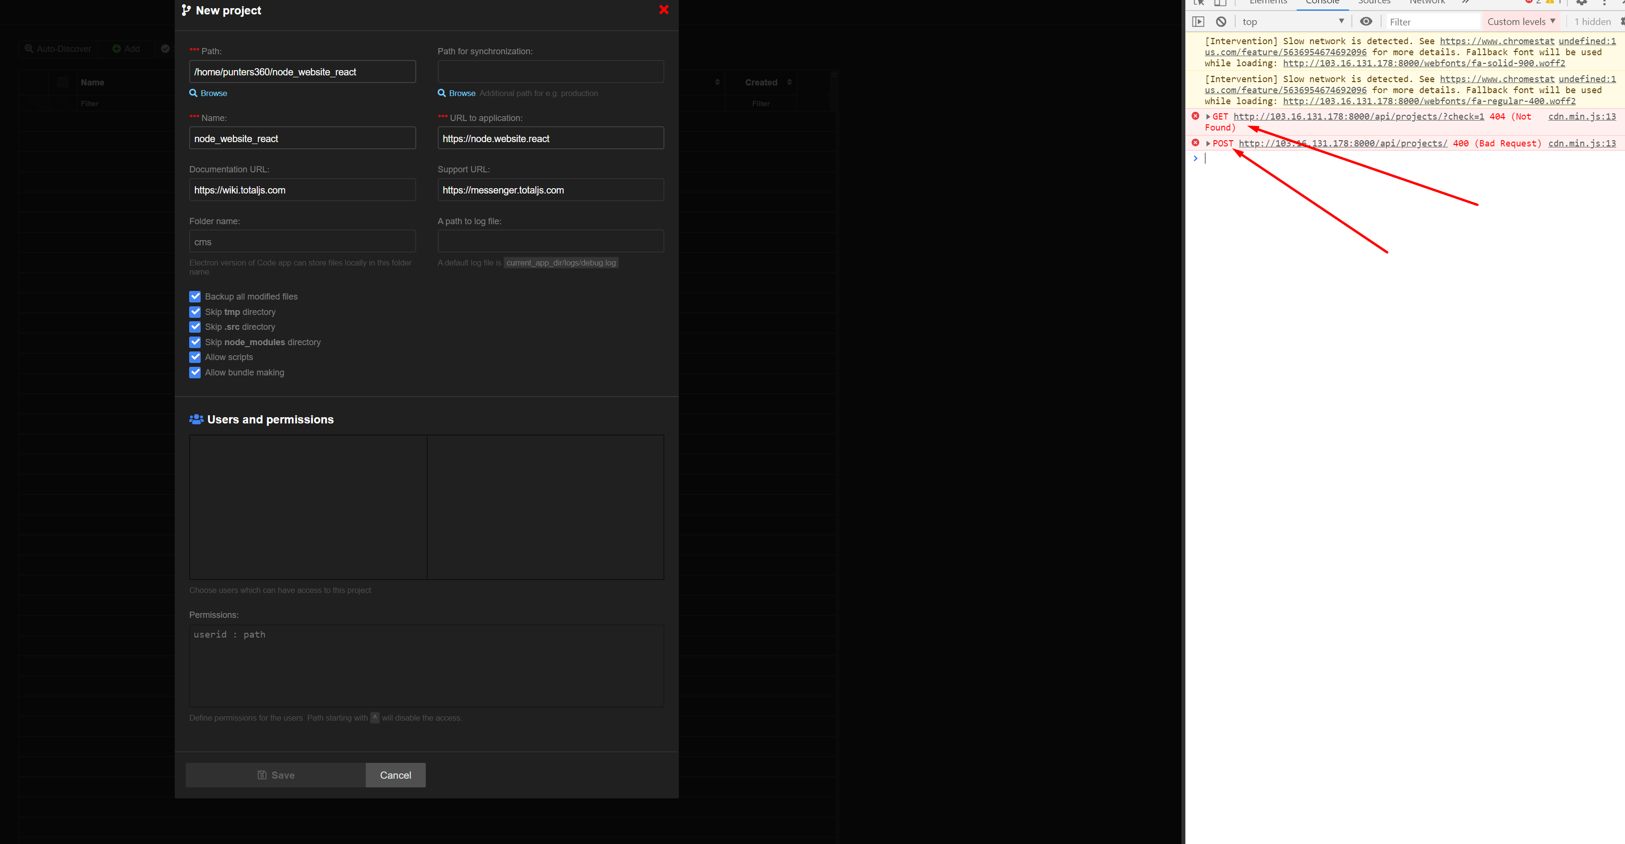Click the red error icon beside POST request

[1195, 143]
